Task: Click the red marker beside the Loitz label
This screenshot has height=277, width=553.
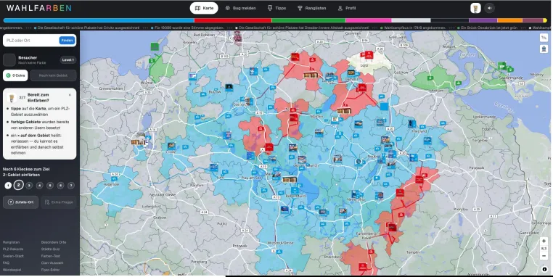Action: (369, 55)
